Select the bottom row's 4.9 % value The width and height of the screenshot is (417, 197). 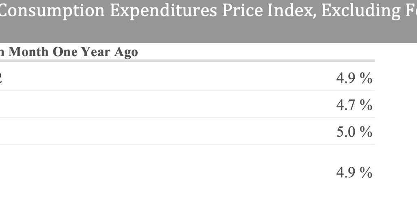point(354,172)
